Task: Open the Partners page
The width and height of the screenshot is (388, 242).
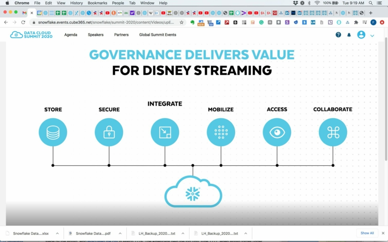Action: click(121, 35)
